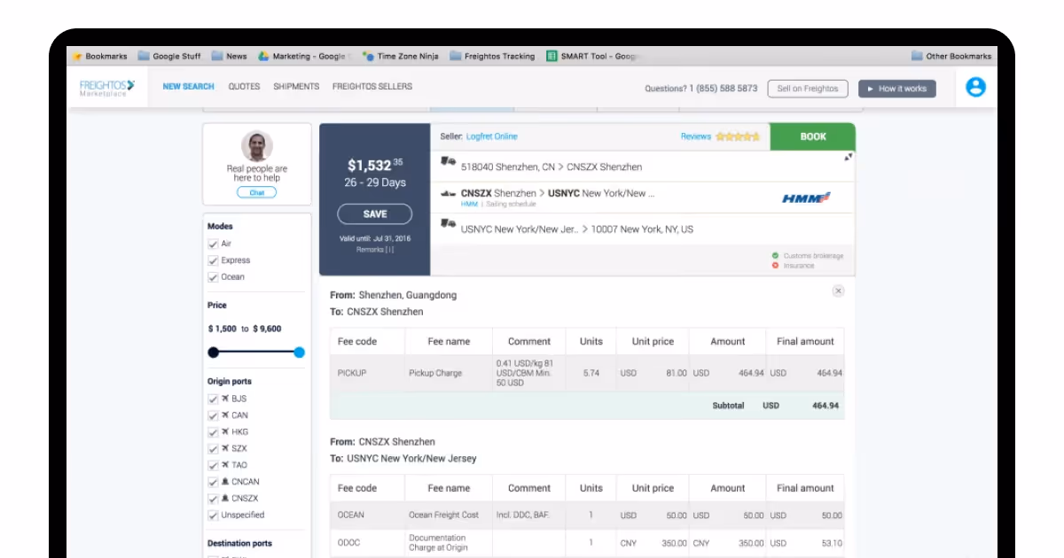Toggle the Ocean mode checkbox
The image size is (1064, 558).
[x=213, y=277]
